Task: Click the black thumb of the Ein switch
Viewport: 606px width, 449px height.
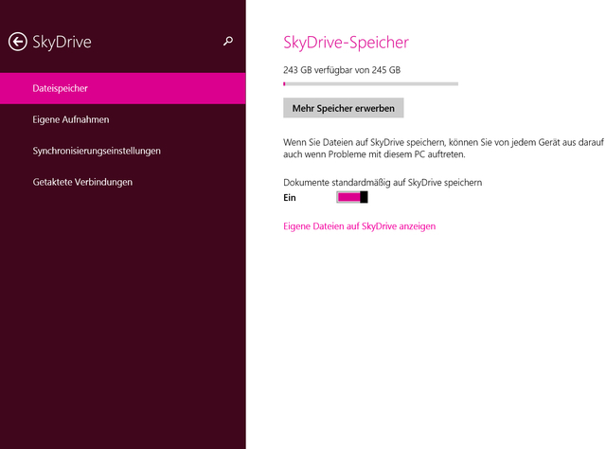Action: [x=364, y=197]
